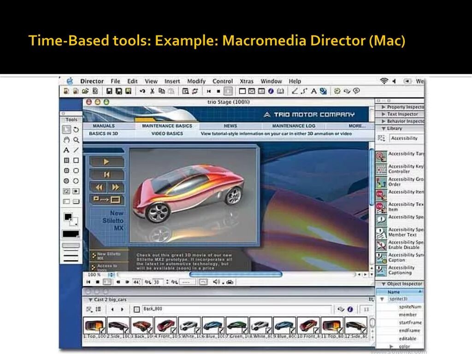
Task: Open the Window menu
Action: 271,81
